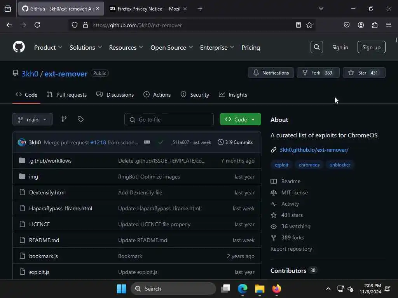
Task: Click the unblocker topic tag
Action: (x=340, y=165)
